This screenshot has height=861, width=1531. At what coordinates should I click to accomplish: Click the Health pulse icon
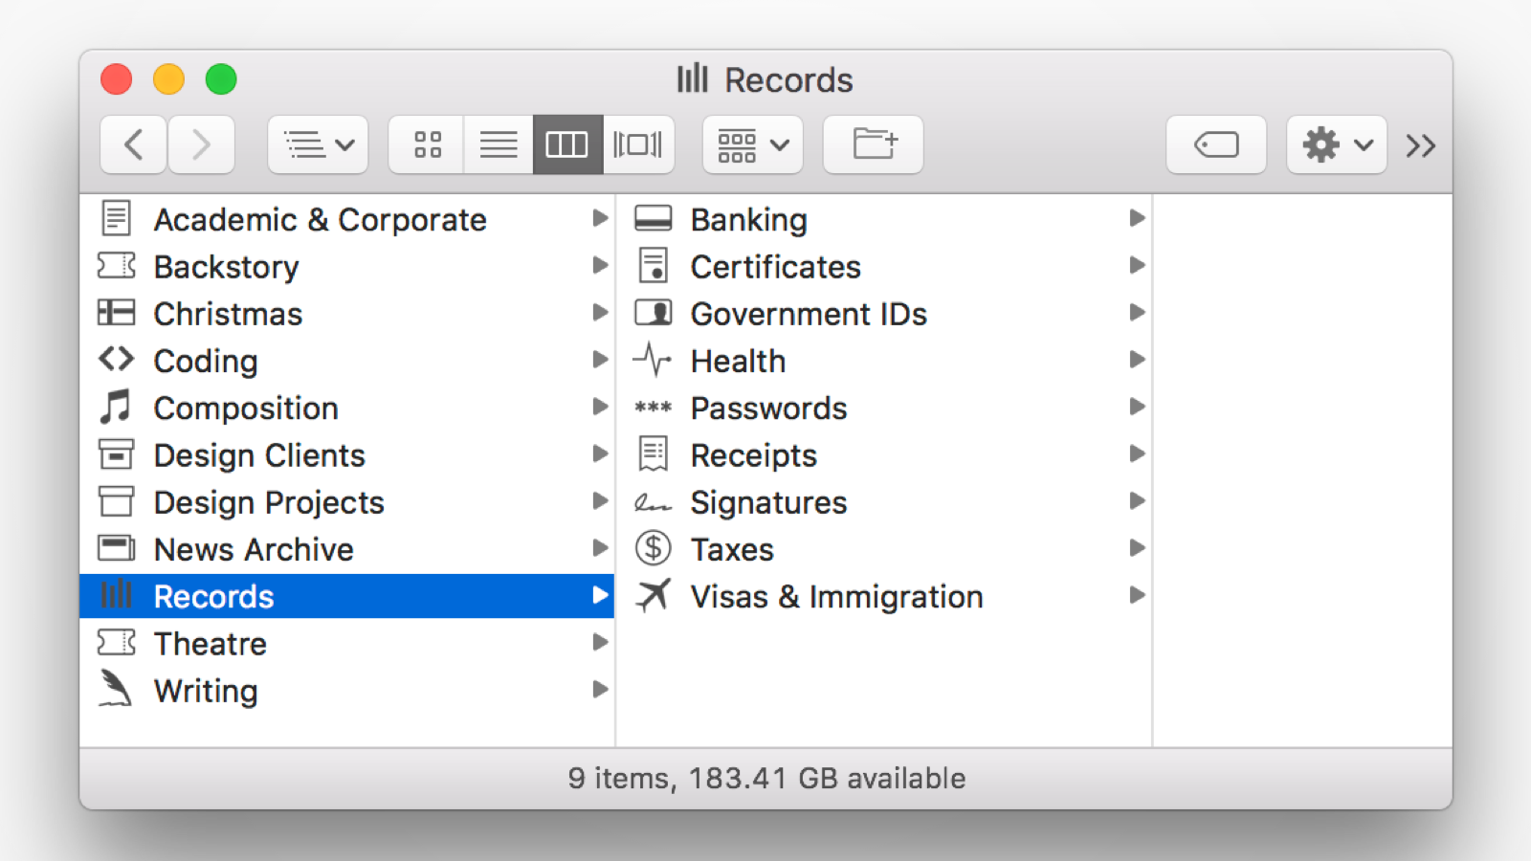653,361
